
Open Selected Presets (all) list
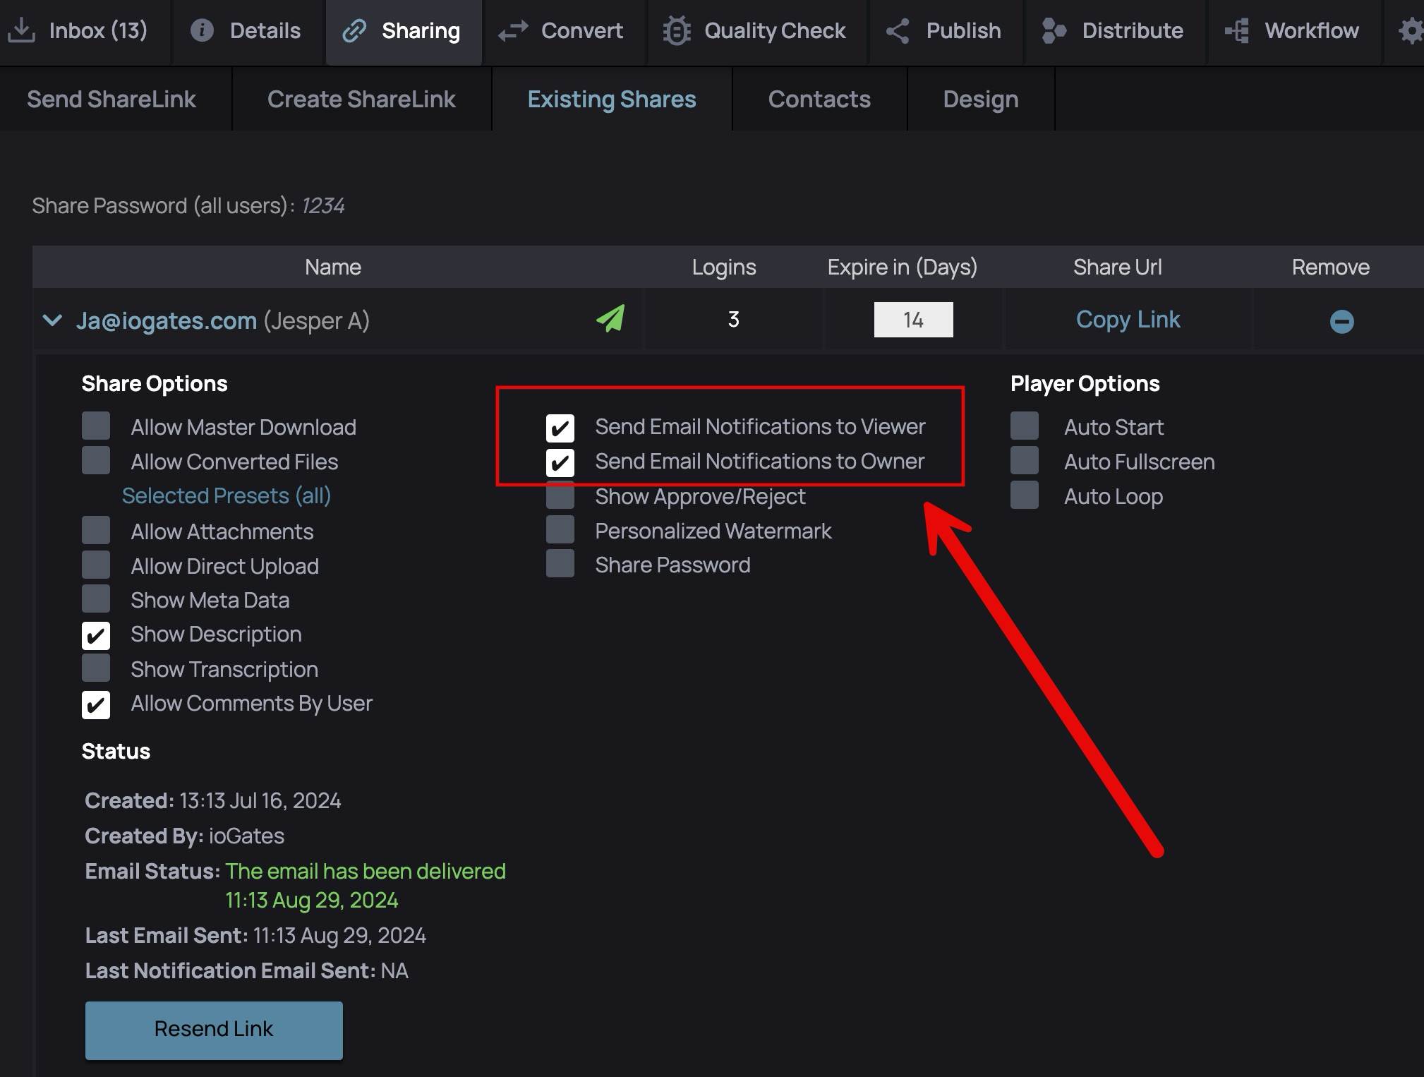coord(227,495)
